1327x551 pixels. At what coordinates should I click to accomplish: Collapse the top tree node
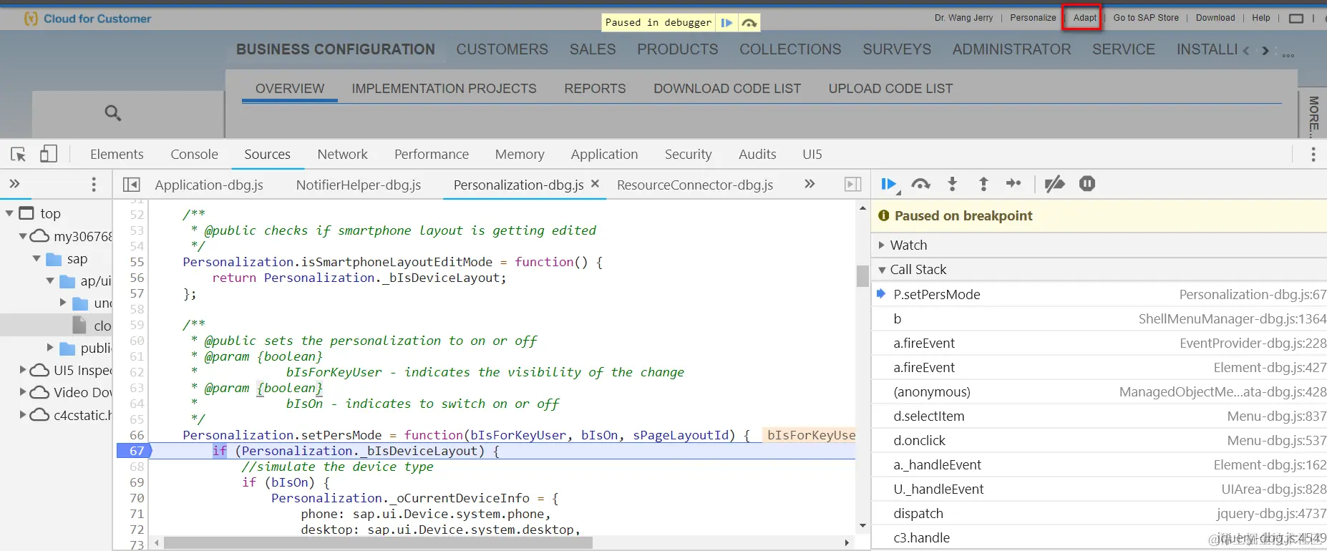(9, 213)
